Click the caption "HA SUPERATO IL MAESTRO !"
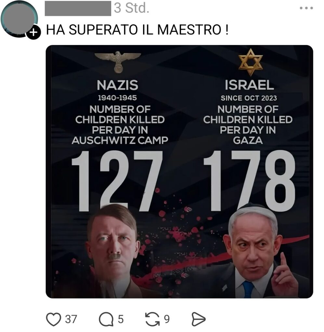This screenshot has height=332, width=324. (x=137, y=30)
